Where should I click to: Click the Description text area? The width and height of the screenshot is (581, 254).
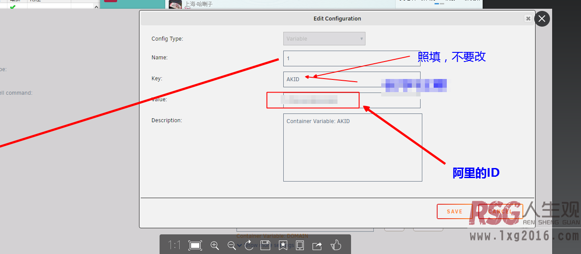[353, 148]
